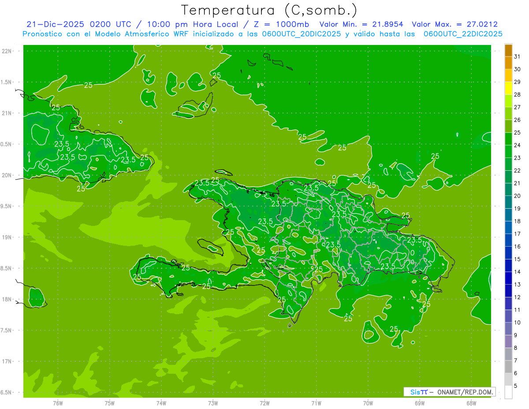Click the 22N latitude axis label
Screen dimensions: 529x409
7,51
